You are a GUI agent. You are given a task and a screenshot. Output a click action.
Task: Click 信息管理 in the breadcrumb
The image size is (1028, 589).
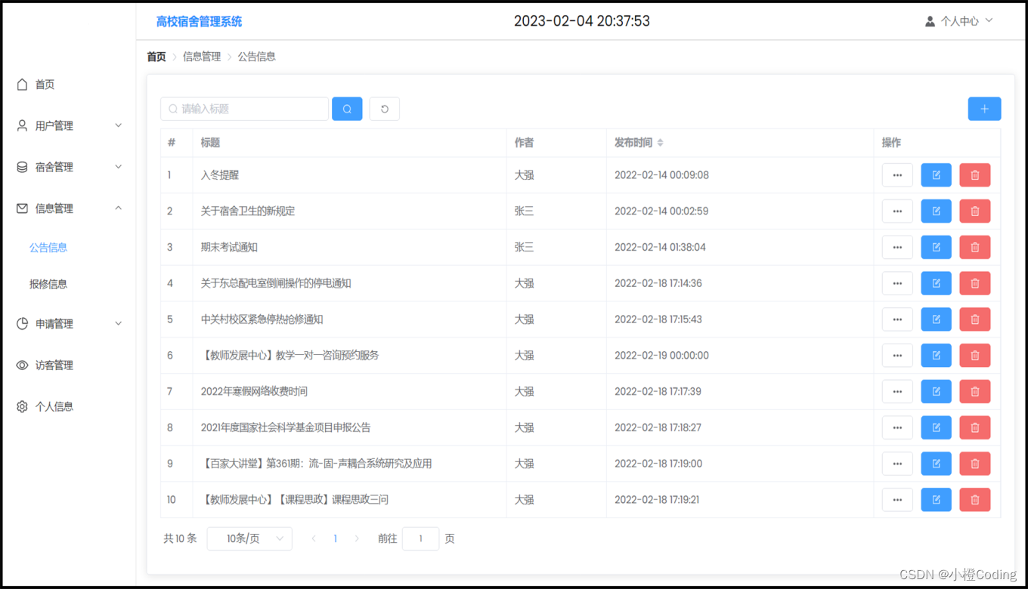pyautogui.click(x=202, y=57)
